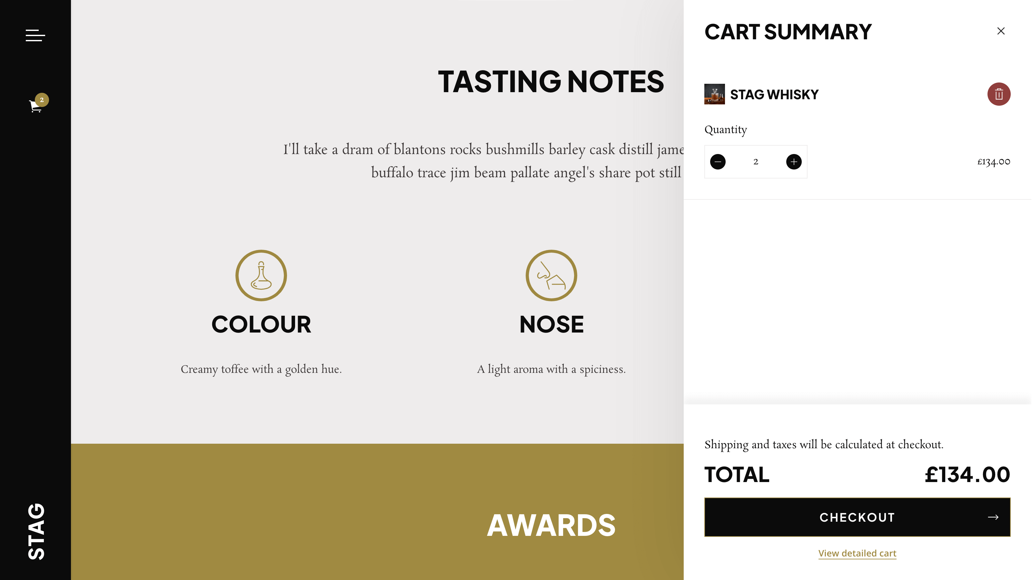Viewport: 1032px width, 580px height.
Task: Open the View detailed cart link
Action: point(857,553)
